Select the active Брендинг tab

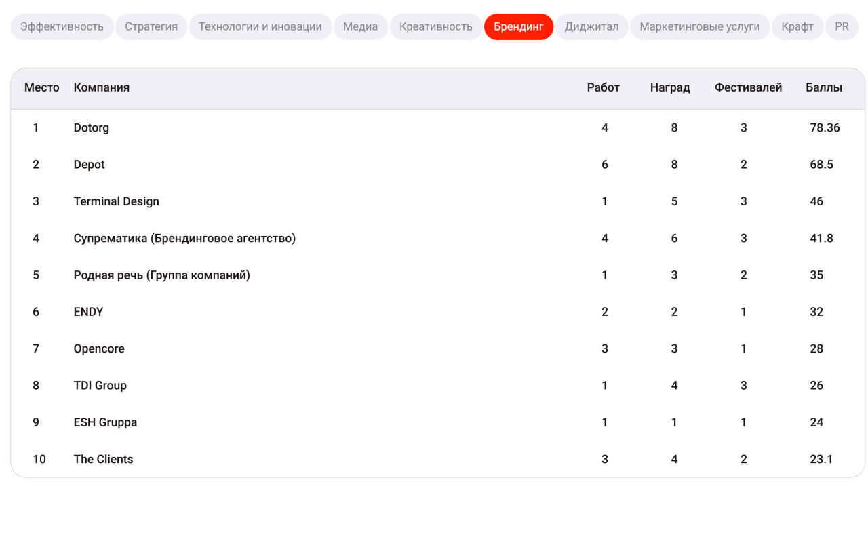click(x=519, y=26)
